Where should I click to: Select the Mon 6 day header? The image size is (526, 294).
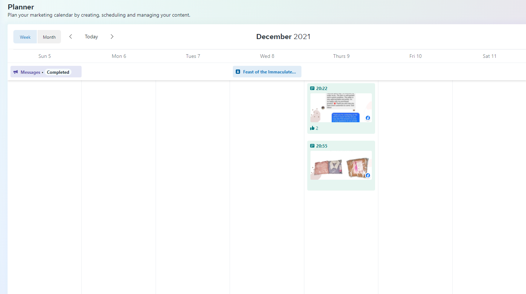click(119, 56)
